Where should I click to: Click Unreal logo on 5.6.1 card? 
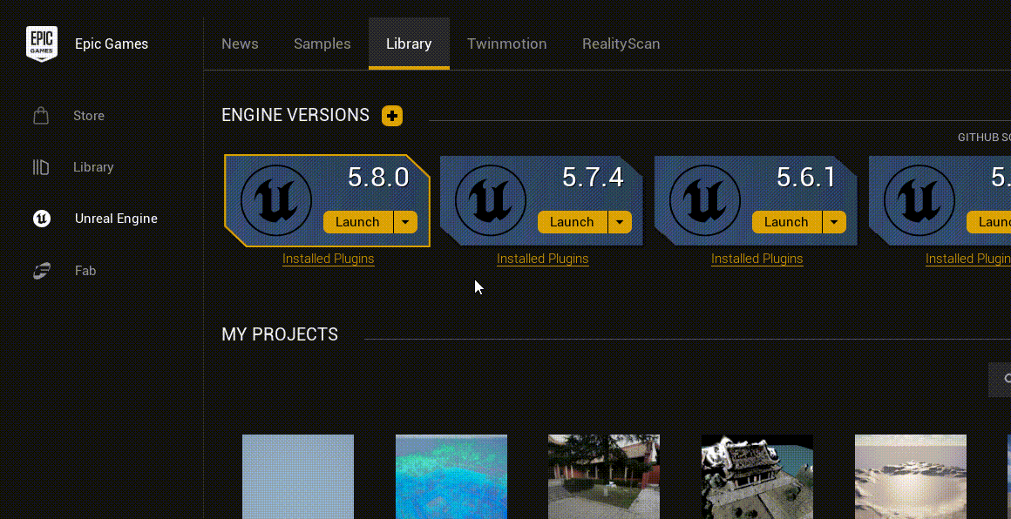tap(705, 201)
